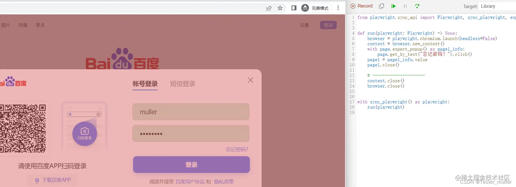Screen dimensions: 516x187
Task: Click the top-right 登录 button on Baidu page
Action: tap(328, 25)
